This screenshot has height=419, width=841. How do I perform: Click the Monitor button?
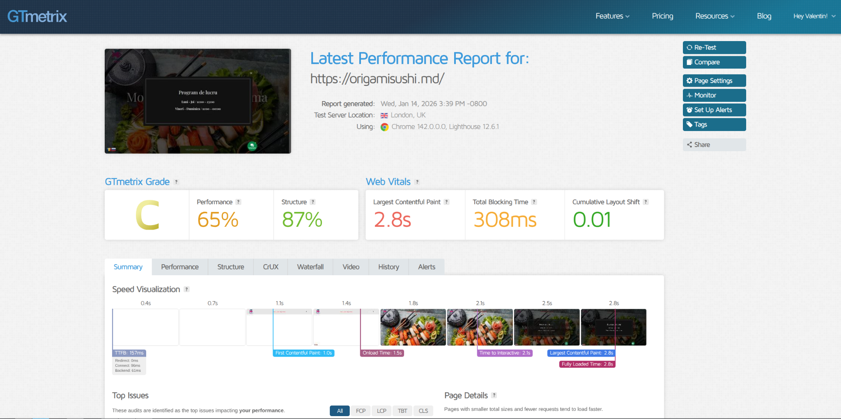coord(714,95)
